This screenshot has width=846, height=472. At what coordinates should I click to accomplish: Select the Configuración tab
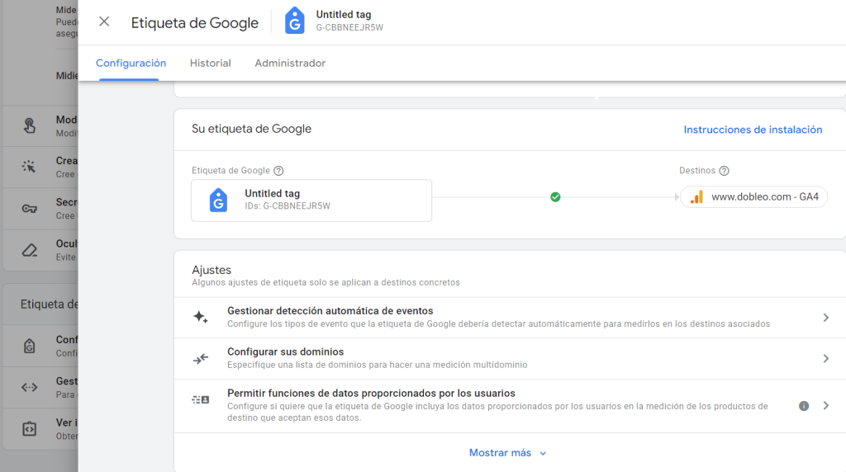[x=131, y=64]
